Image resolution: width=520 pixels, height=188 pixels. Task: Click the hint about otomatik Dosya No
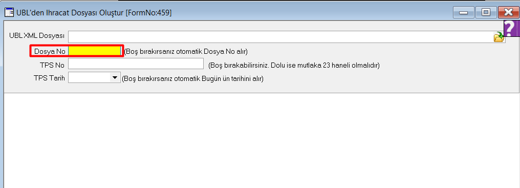(x=186, y=52)
